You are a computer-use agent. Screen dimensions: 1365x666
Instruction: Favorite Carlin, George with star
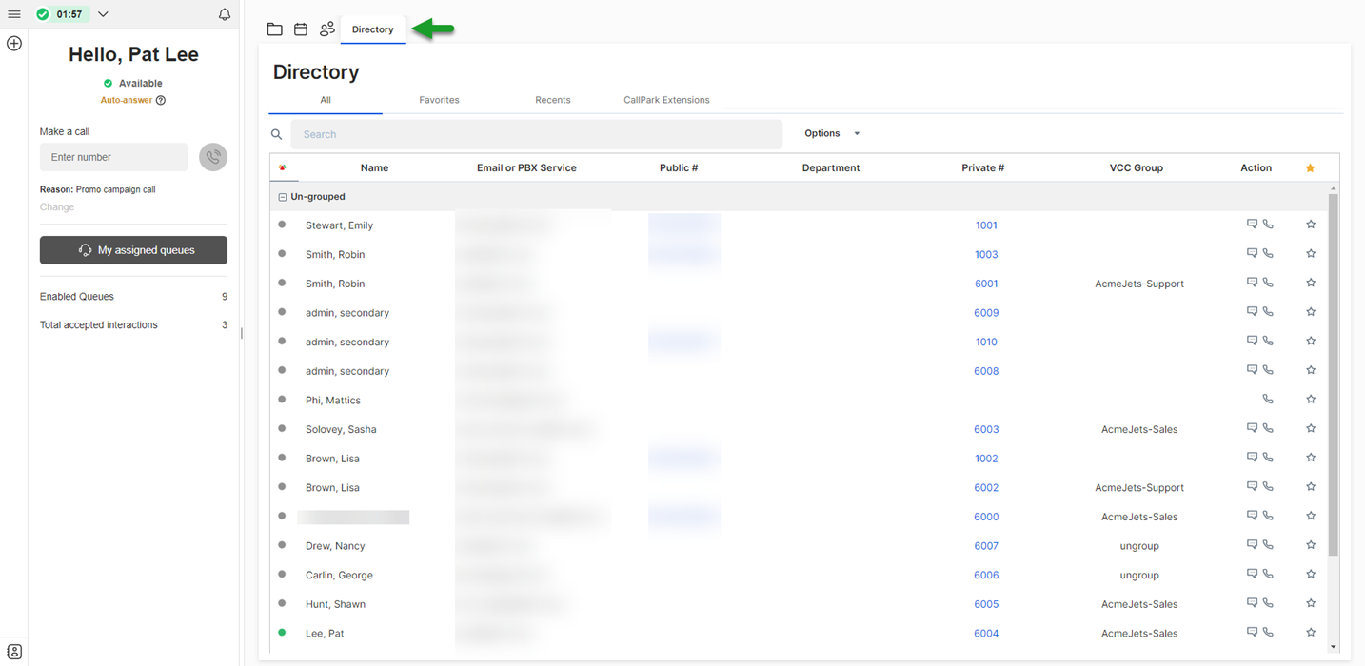click(x=1311, y=574)
